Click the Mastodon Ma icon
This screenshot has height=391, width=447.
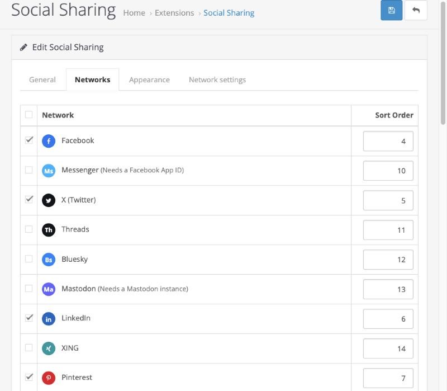click(49, 289)
